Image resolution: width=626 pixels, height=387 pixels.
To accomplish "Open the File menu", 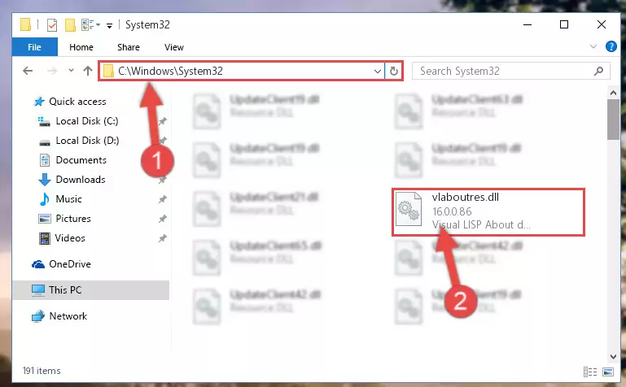I will (35, 47).
